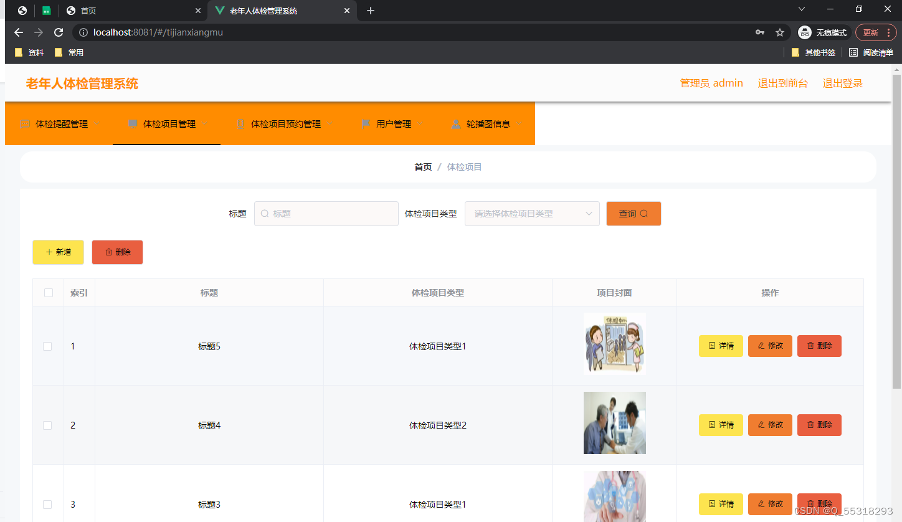Open the 用户管理 menu

pos(391,124)
